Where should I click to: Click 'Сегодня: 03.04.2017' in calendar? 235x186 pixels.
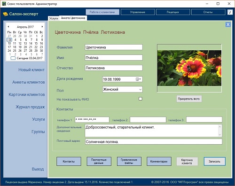(27, 58)
